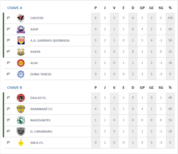Viewport: 178px width, 154px height.
Task: Open the Dona Tereza blue emblem
Action: pyautogui.click(x=21, y=74)
